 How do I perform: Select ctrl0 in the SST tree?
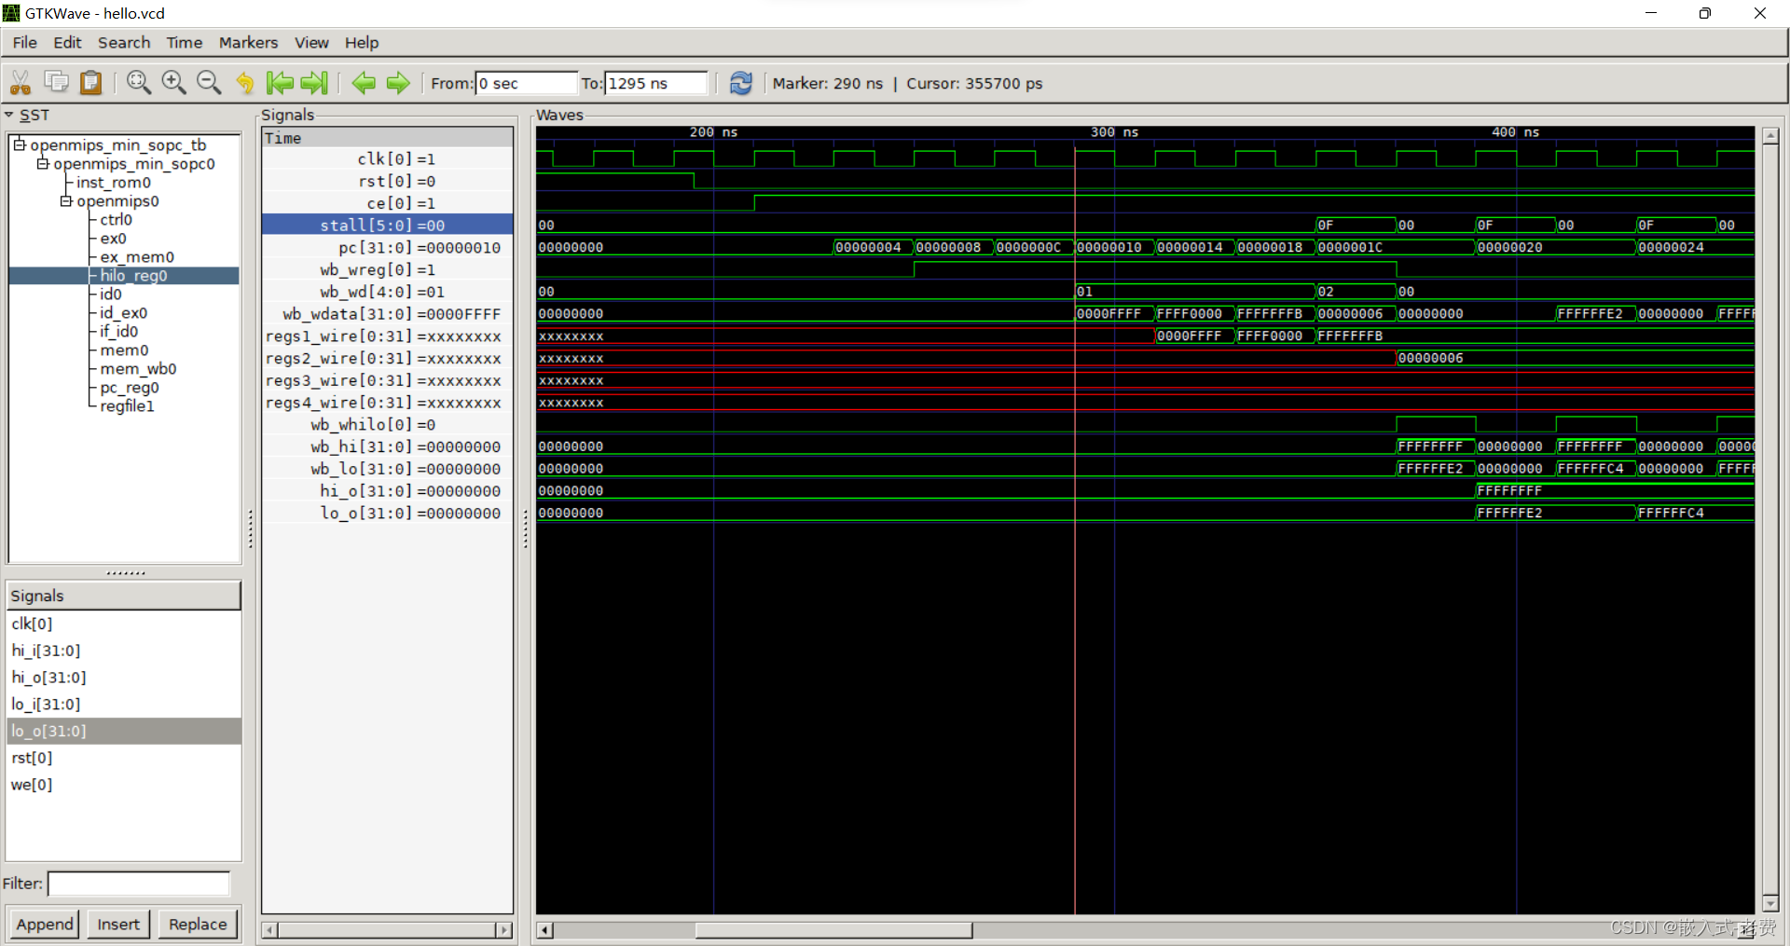[x=117, y=219]
